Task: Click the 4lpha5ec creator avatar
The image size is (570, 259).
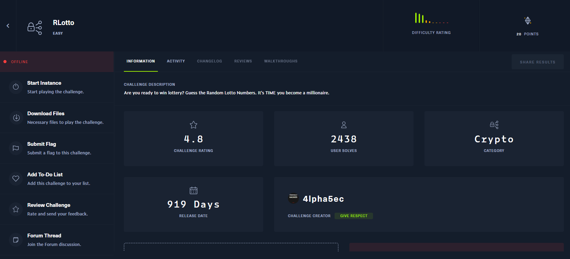Action: (x=293, y=198)
